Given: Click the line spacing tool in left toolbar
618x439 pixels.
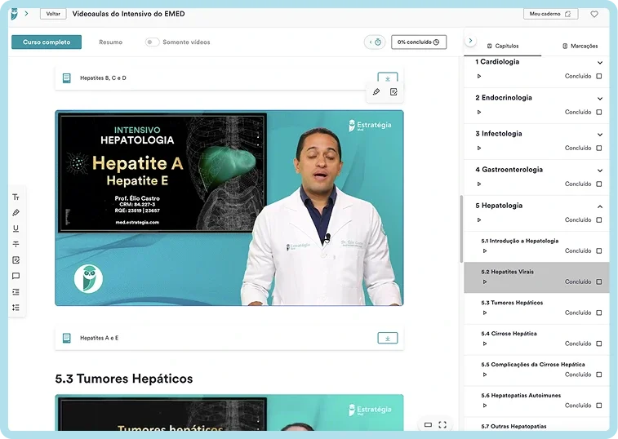Looking at the screenshot, I should point(16,308).
